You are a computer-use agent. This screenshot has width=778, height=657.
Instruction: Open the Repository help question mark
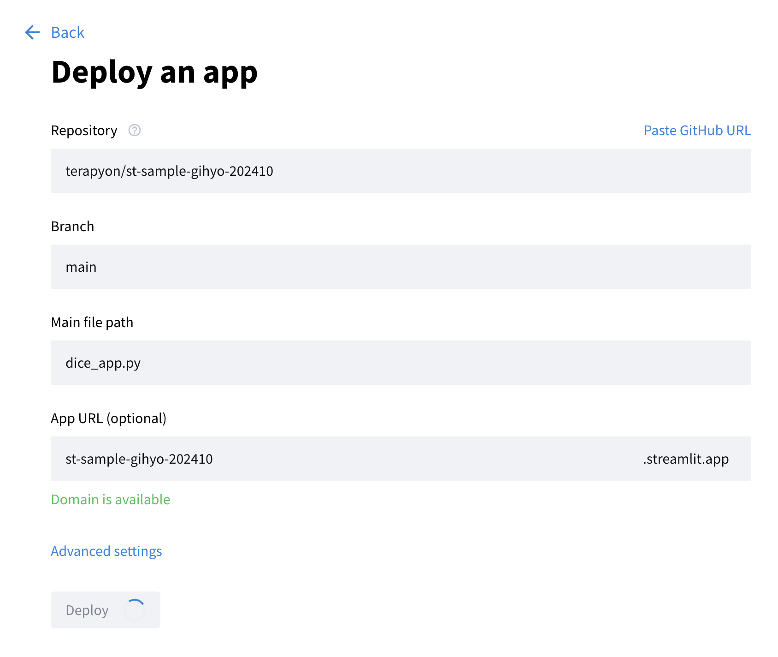pos(134,131)
